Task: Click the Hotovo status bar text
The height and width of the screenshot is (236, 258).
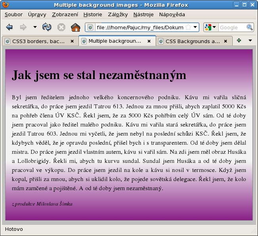Action: coord(14,229)
